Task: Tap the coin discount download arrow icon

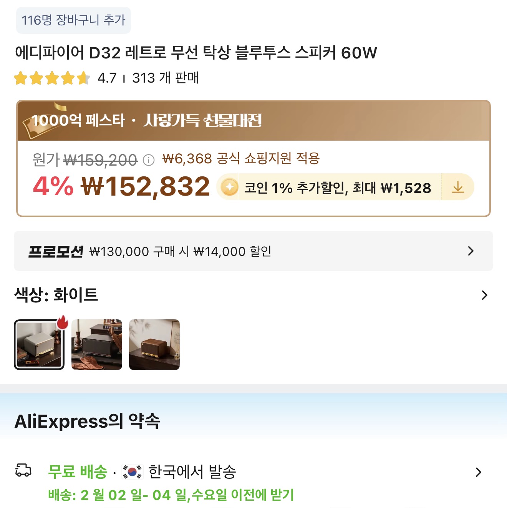Action: point(458,188)
